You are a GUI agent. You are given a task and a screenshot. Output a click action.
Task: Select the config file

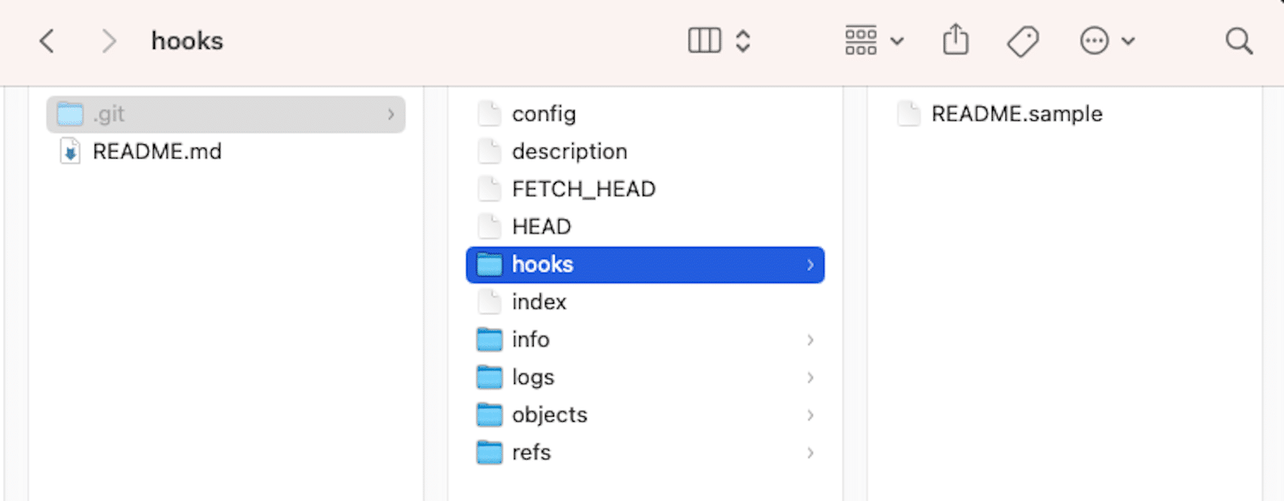tap(543, 114)
